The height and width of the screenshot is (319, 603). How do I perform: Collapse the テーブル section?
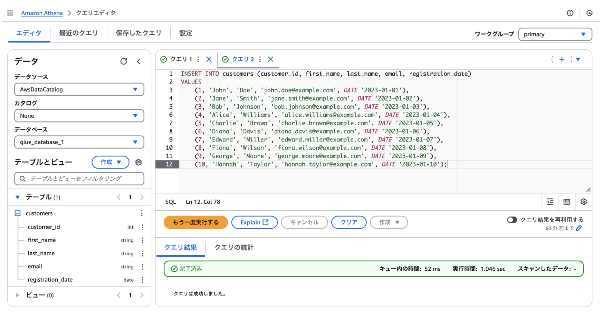click(x=18, y=197)
